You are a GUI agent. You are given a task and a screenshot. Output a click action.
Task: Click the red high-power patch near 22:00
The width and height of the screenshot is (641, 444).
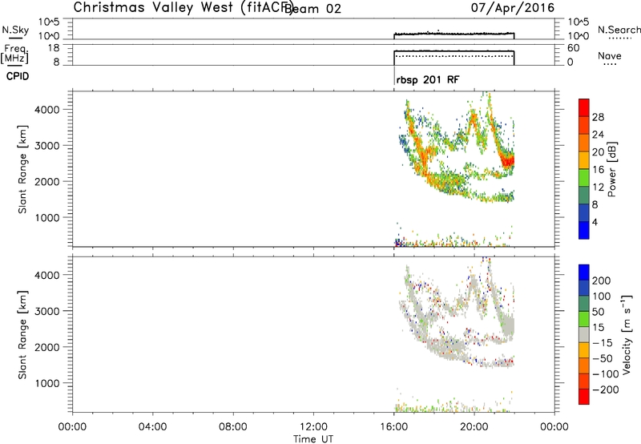(509, 160)
